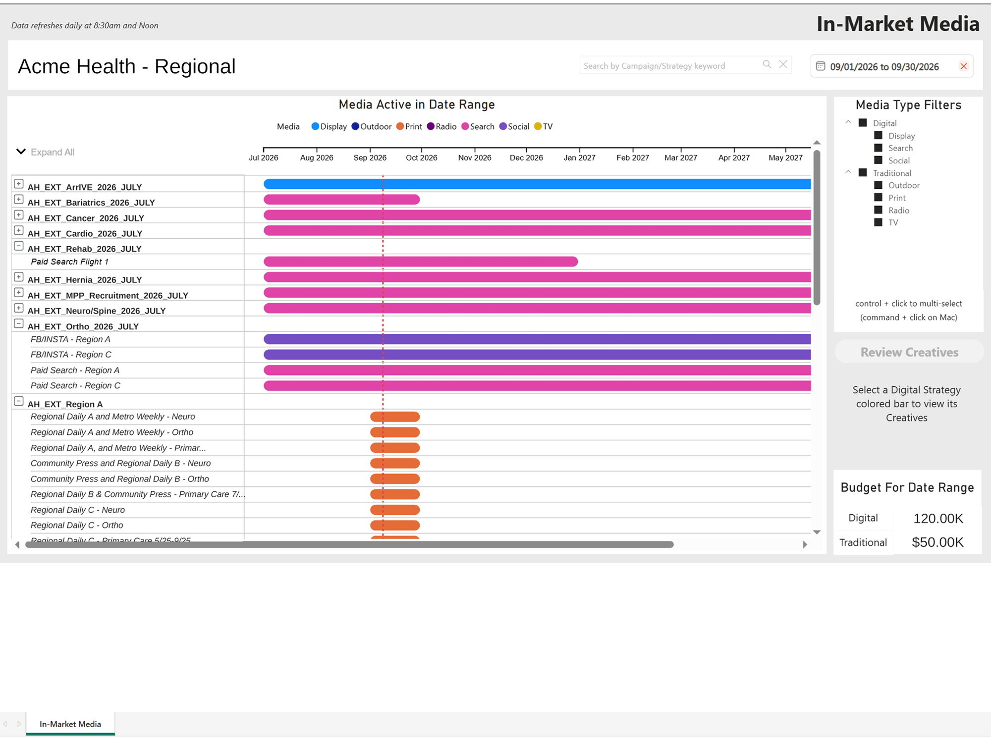Click the Display legend dot
This screenshot has width=991, height=739.
click(x=315, y=126)
